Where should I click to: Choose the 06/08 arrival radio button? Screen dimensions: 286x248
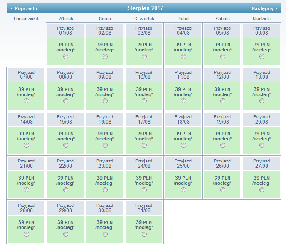coord(262,57)
